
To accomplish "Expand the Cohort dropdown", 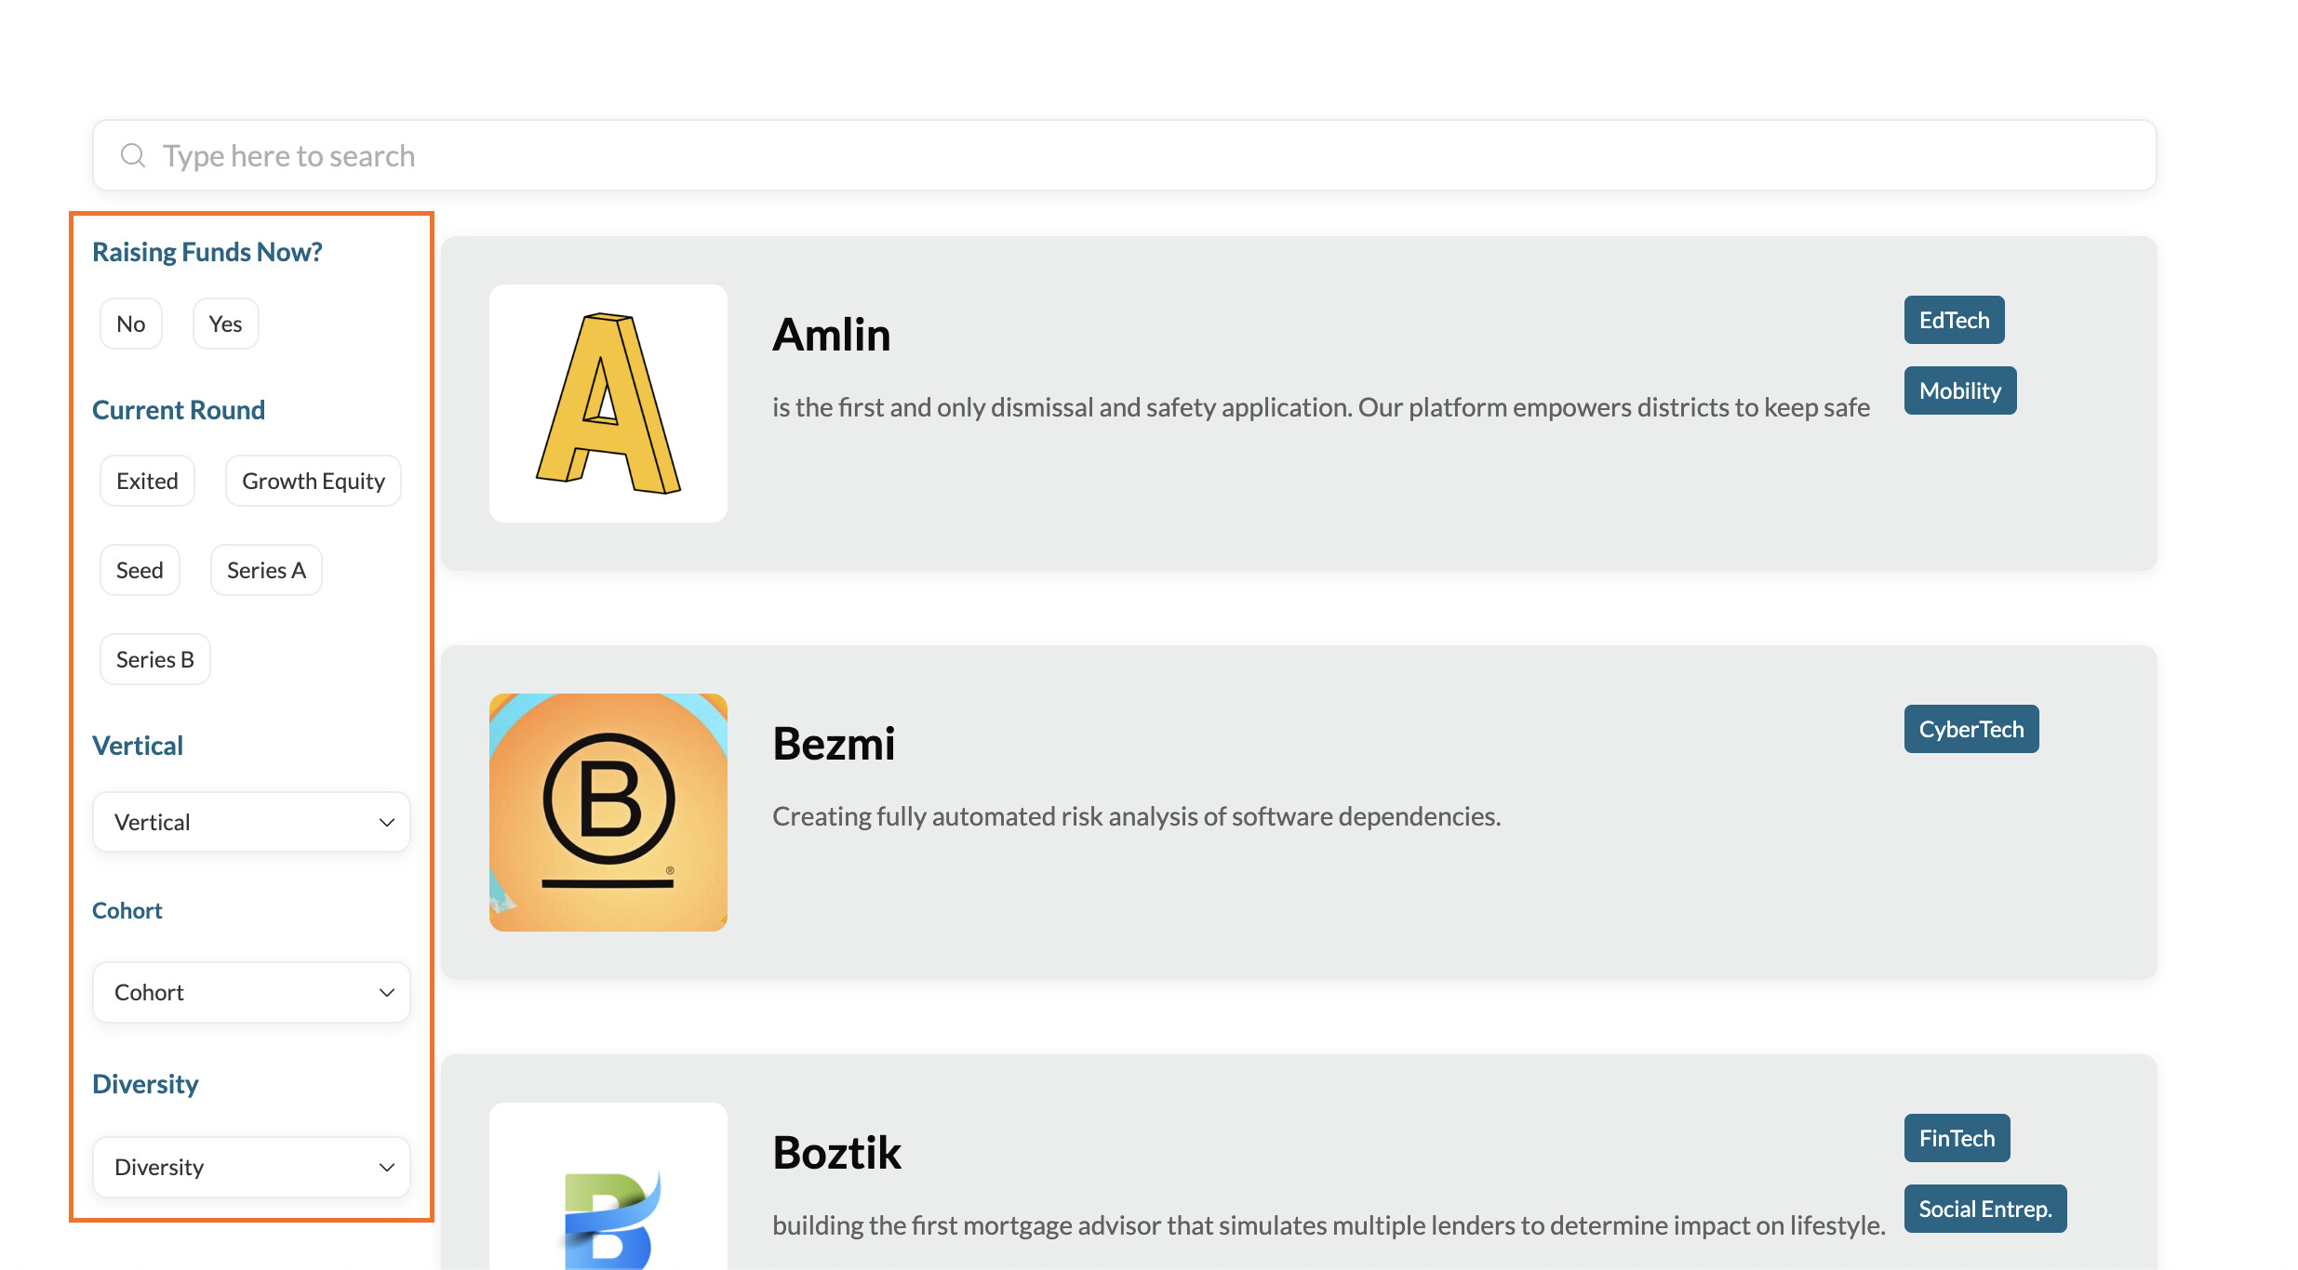I will [x=251, y=992].
